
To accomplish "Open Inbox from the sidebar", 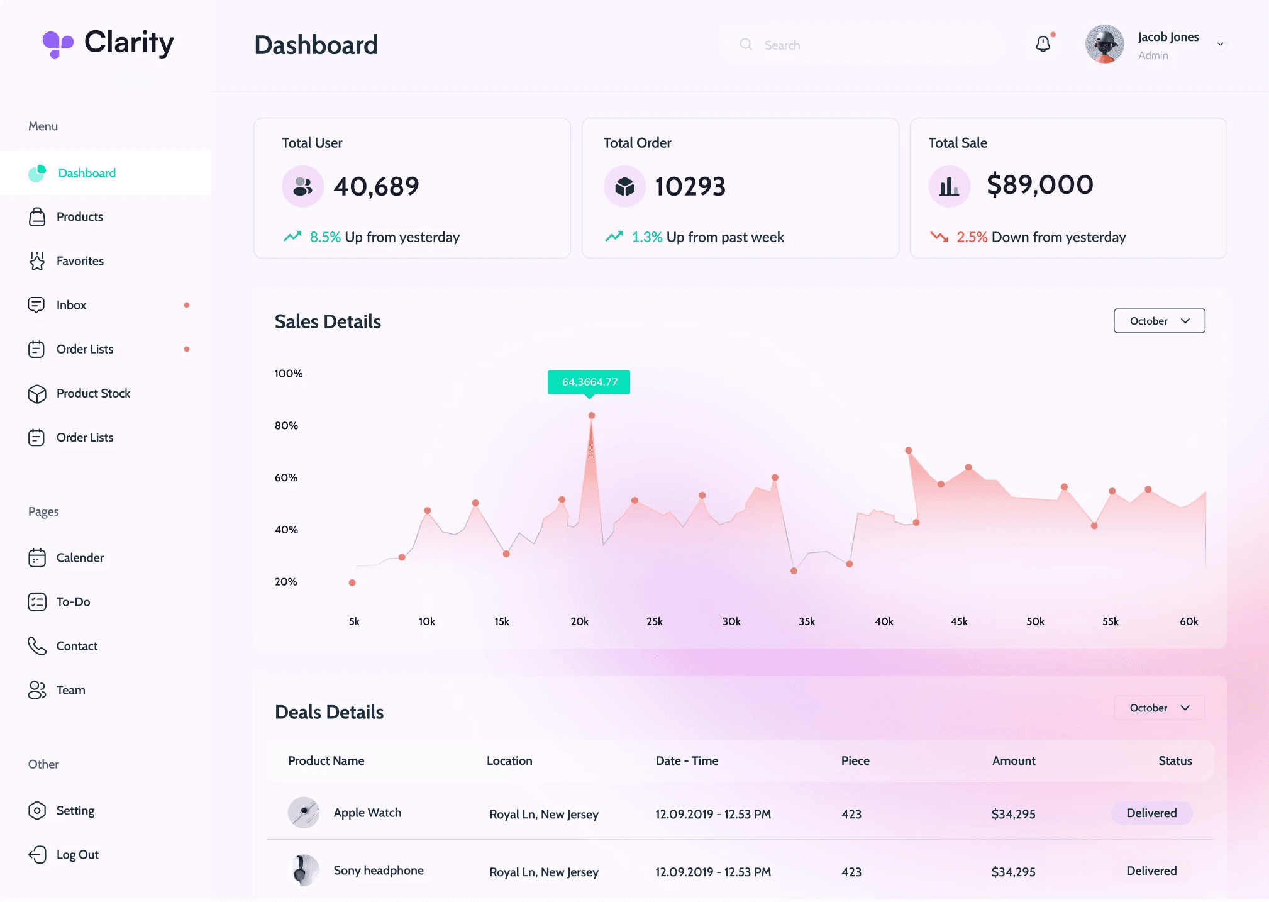I will click(x=106, y=305).
